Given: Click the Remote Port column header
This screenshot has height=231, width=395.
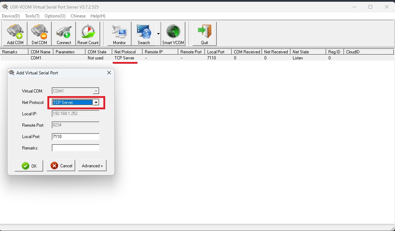Looking at the screenshot, I should [191, 52].
